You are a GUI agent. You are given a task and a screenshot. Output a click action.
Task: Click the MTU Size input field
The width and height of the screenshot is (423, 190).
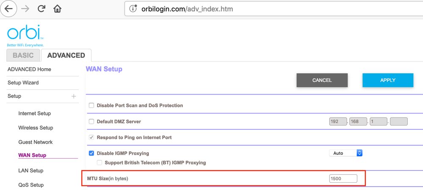[343, 179]
